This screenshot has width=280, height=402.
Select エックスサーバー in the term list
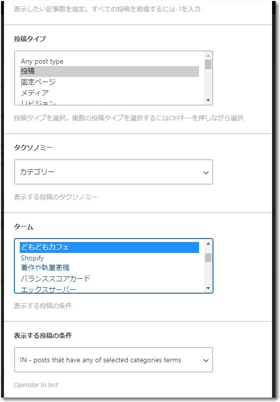click(109, 289)
